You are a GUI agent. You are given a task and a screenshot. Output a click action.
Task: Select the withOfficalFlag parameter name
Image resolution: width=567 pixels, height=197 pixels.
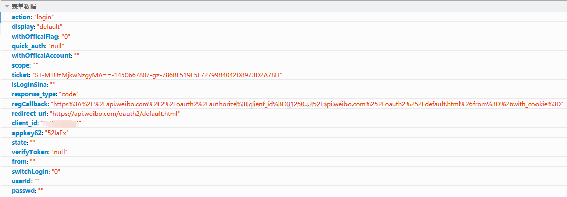coord(35,36)
